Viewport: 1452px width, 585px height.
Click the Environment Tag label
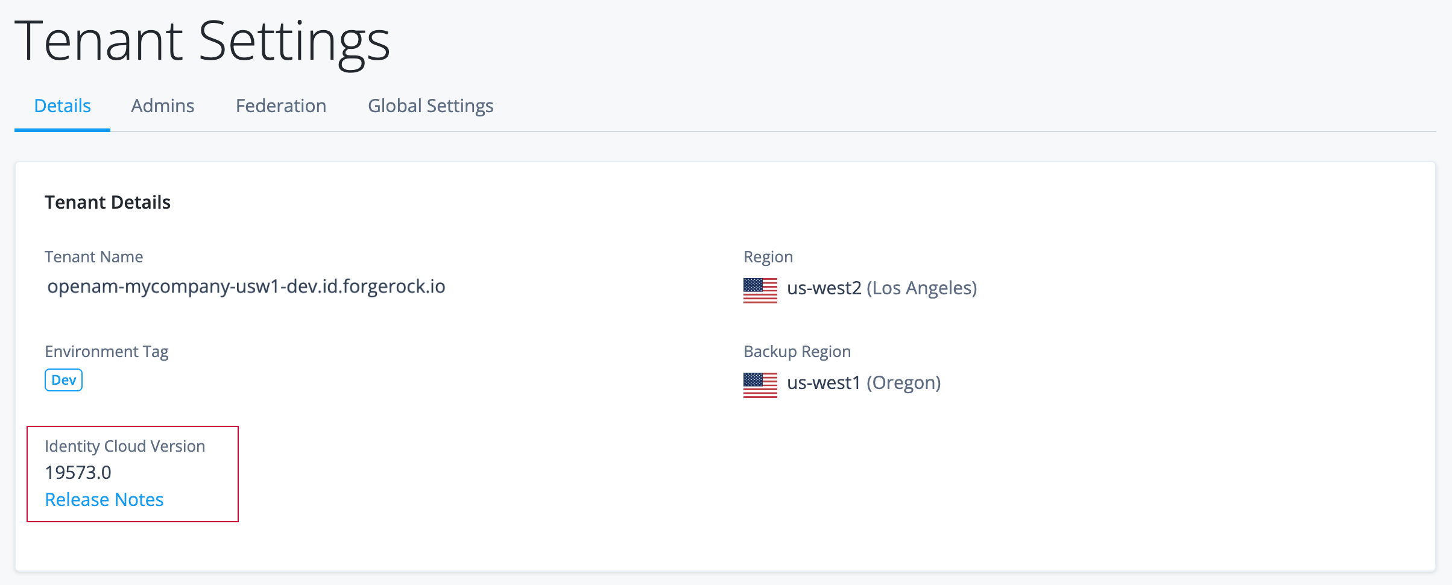tap(107, 352)
